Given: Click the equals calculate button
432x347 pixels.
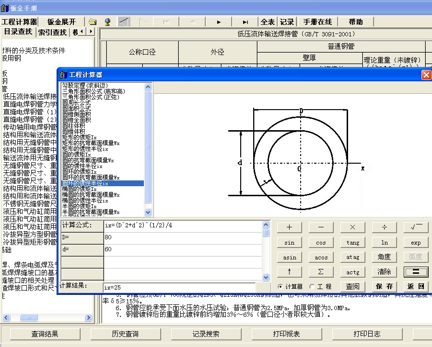Looking at the screenshot, I should point(416,272).
